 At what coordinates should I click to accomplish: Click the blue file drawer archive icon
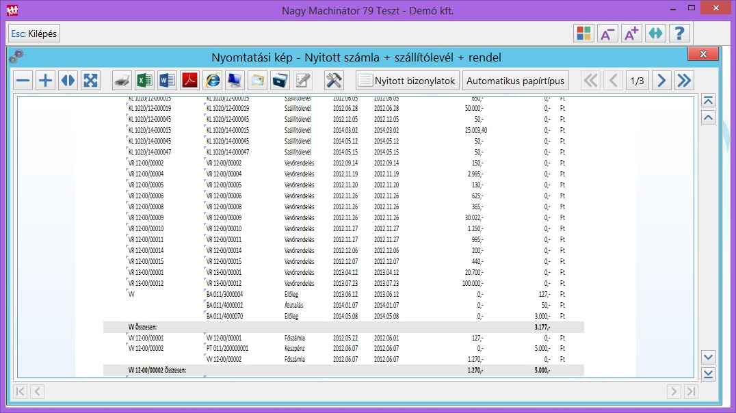[x=280, y=81]
